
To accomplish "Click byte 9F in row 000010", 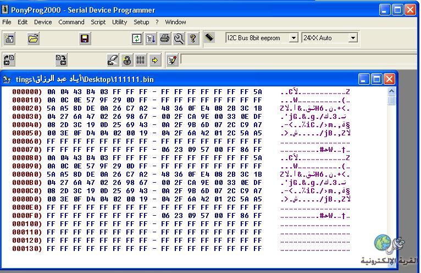I will click(104, 100).
